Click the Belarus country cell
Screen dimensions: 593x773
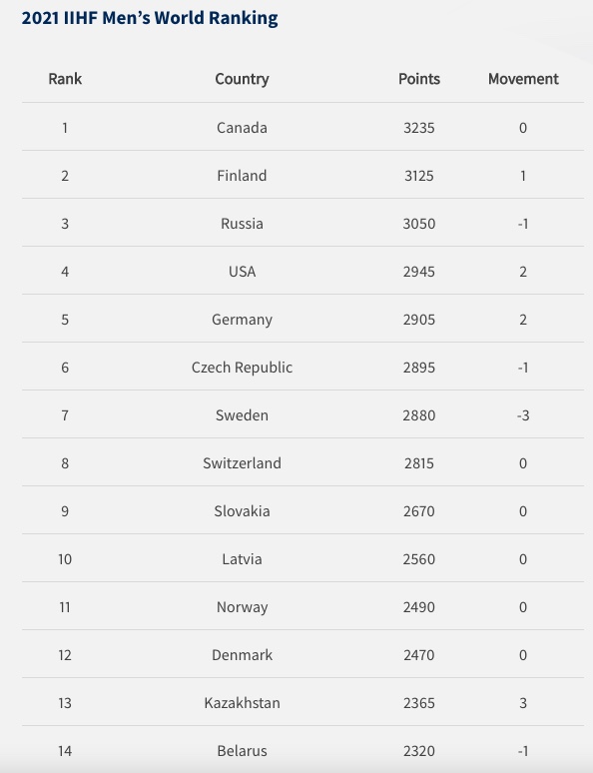242,751
